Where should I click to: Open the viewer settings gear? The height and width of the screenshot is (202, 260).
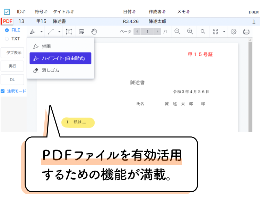tap(233, 31)
